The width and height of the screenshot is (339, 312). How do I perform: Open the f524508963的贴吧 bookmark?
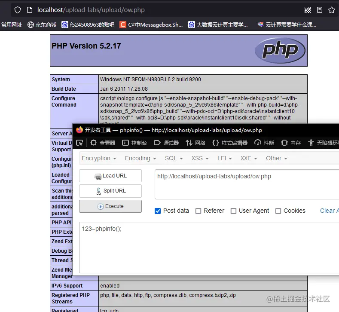[x=88, y=24]
